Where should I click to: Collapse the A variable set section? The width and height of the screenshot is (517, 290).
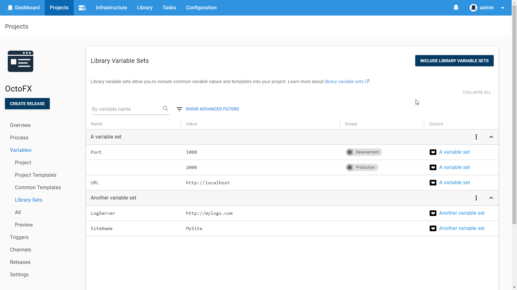491,137
